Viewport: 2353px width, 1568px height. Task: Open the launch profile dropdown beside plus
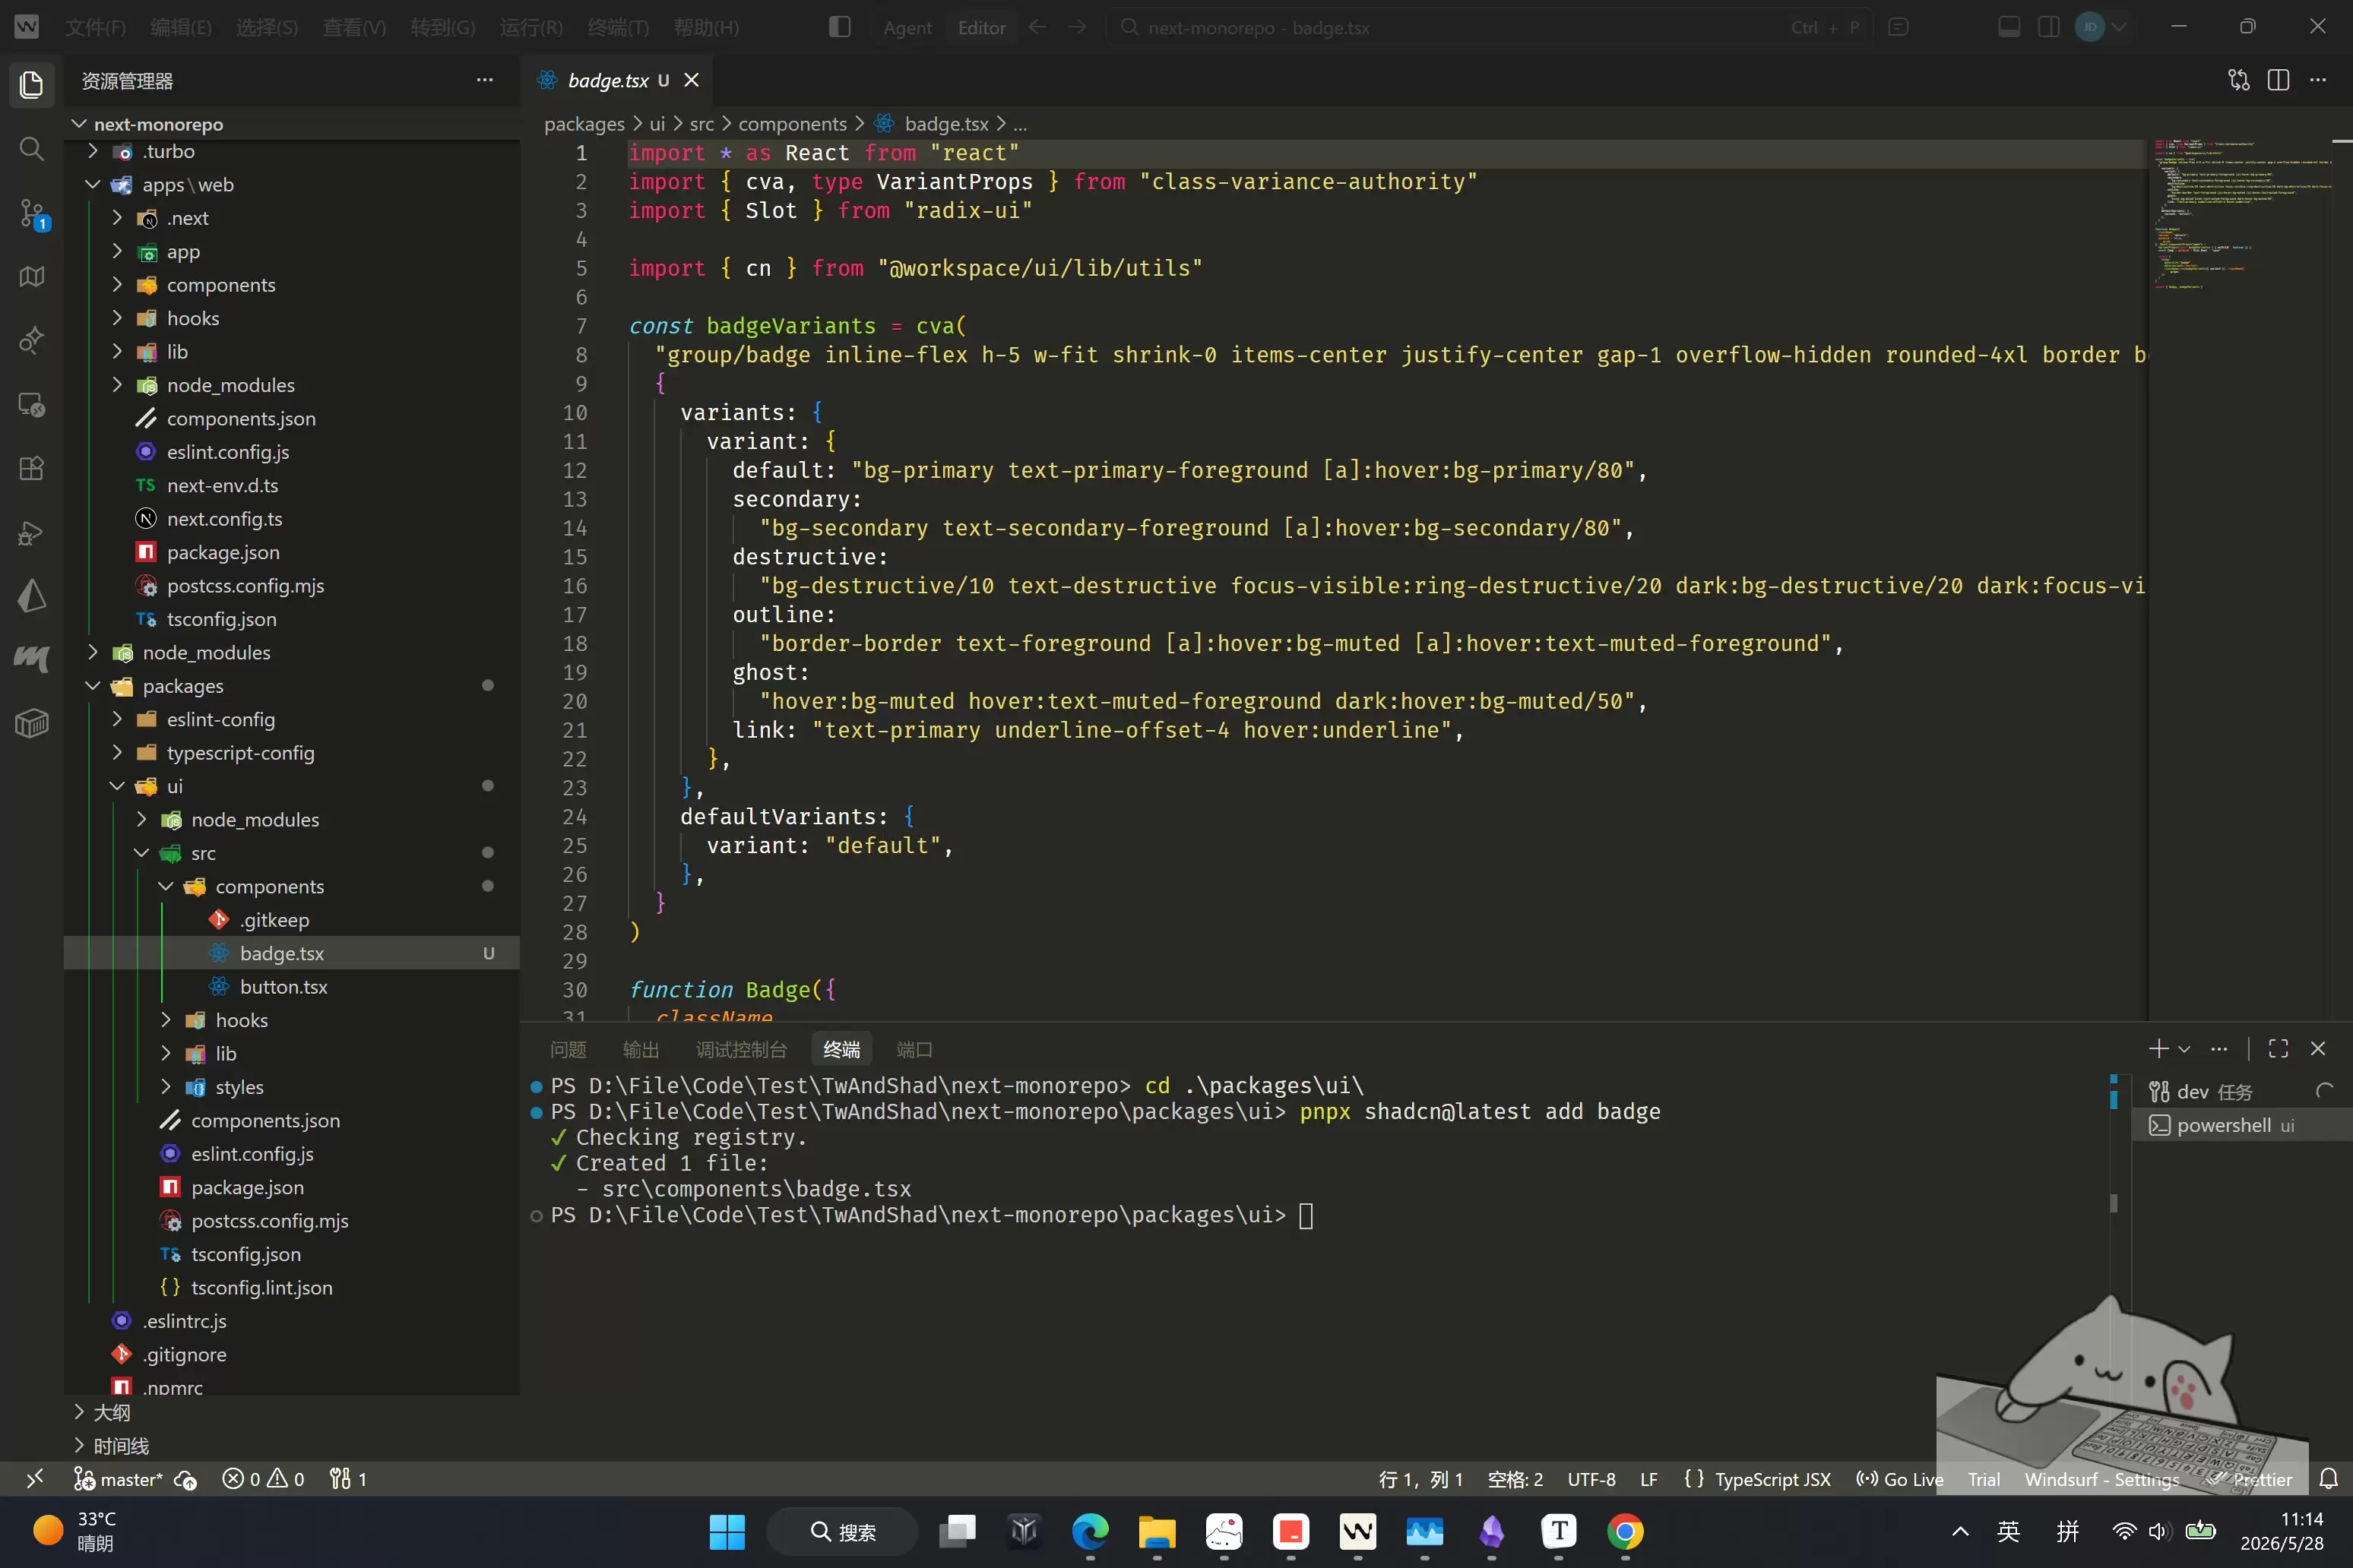pyautogui.click(x=2184, y=1048)
